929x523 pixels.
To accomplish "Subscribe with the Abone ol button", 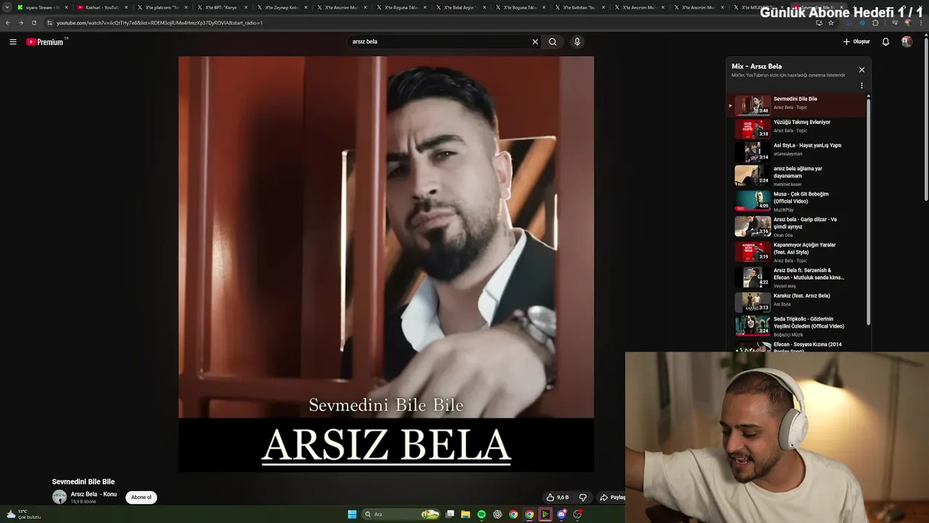I will pyautogui.click(x=141, y=498).
